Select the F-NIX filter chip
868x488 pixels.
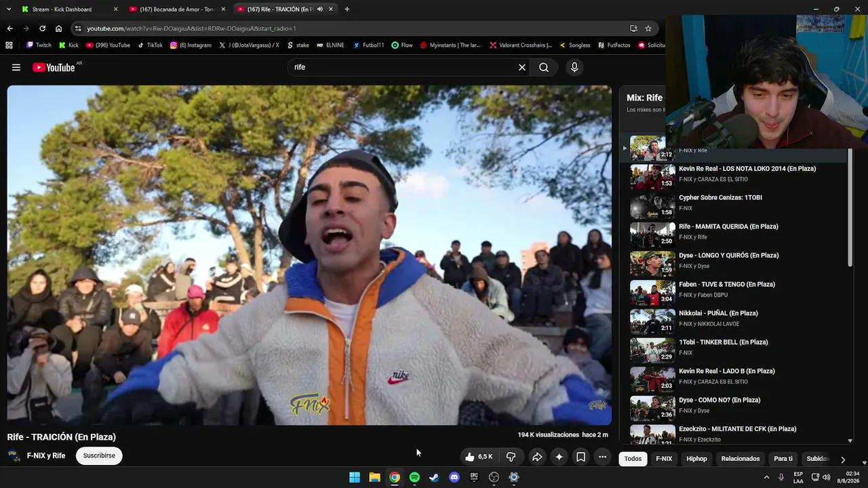point(664,459)
